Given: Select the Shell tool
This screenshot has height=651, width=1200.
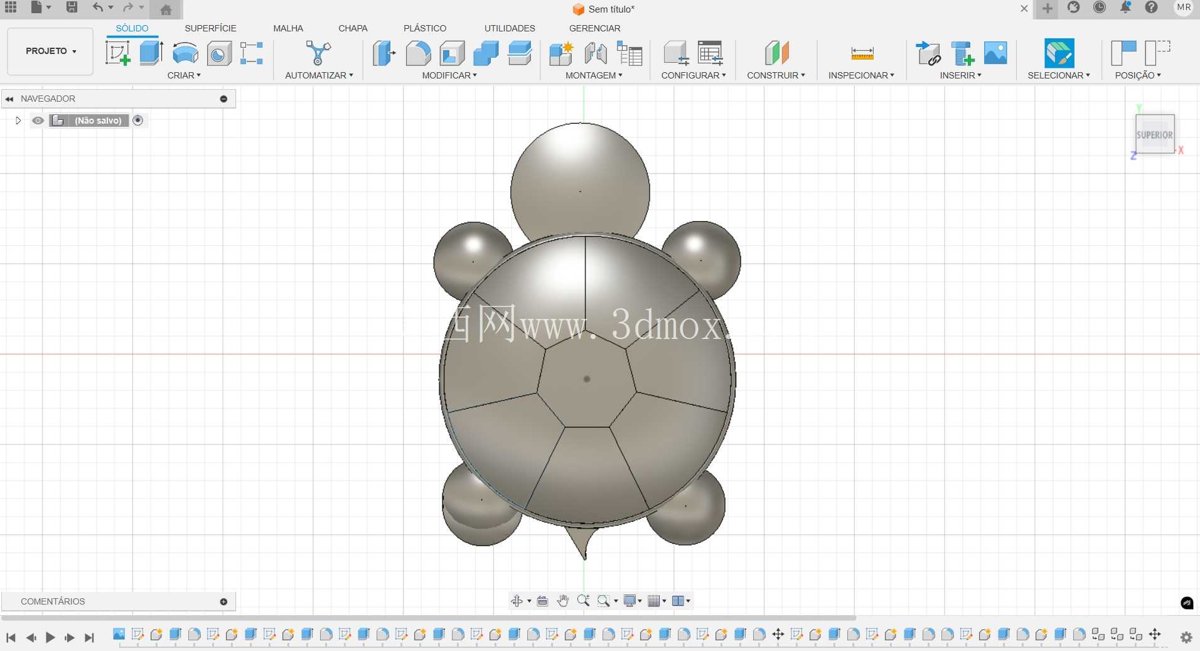Looking at the screenshot, I should click(452, 53).
